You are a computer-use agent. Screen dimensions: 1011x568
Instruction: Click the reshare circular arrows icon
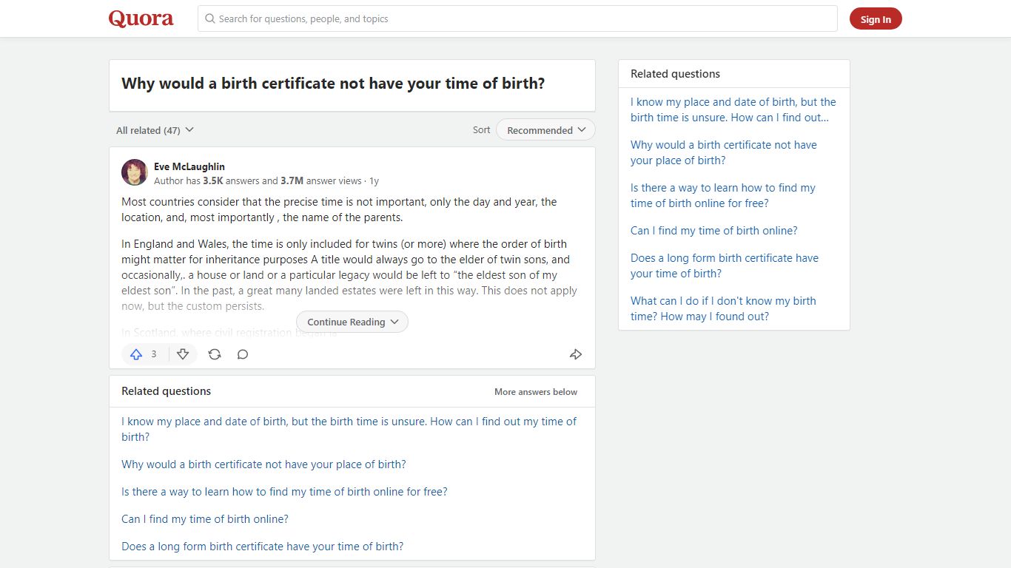click(215, 354)
